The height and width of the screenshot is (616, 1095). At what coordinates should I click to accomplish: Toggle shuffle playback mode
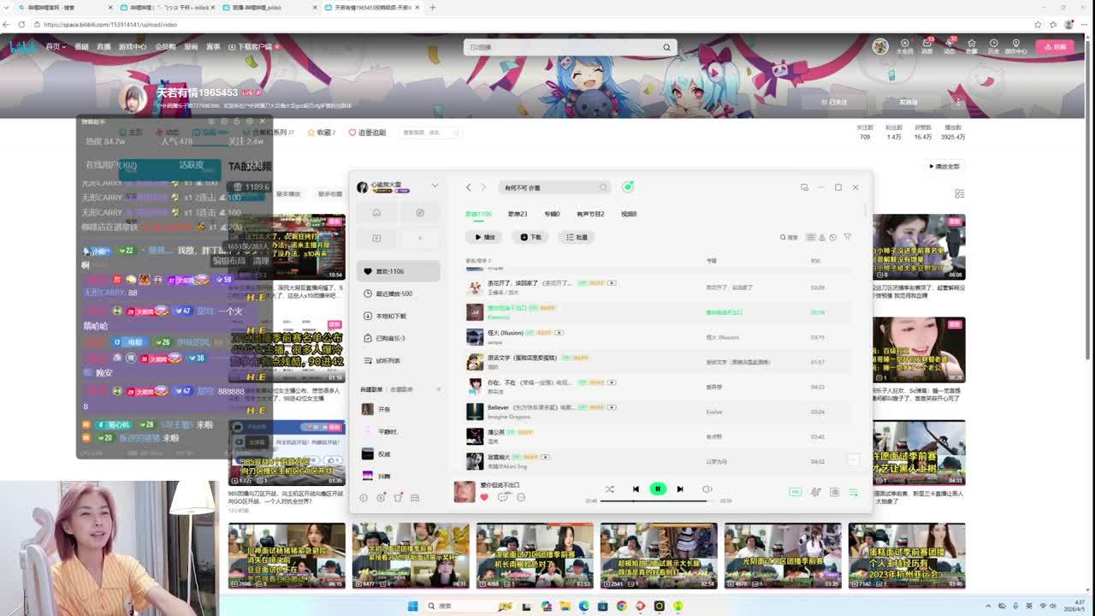[609, 489]
